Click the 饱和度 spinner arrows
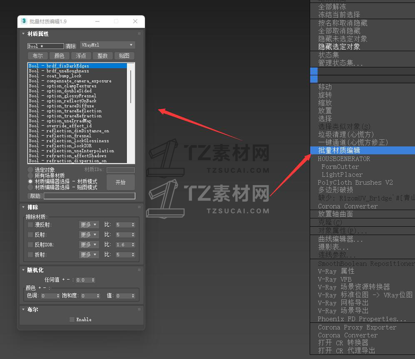Image resolution: width=415 pixels, height=359 pixels. (98, 296)
